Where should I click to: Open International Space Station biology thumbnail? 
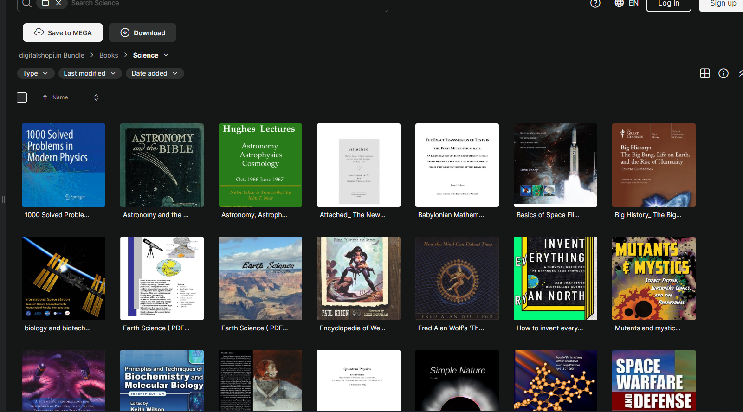[64, 278]
